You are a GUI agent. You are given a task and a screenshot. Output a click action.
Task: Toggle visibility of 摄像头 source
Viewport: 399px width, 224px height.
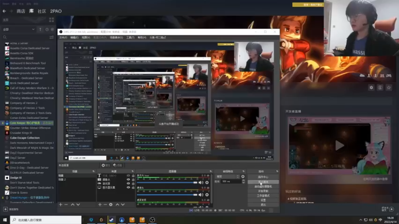click(x=128, y=180)
